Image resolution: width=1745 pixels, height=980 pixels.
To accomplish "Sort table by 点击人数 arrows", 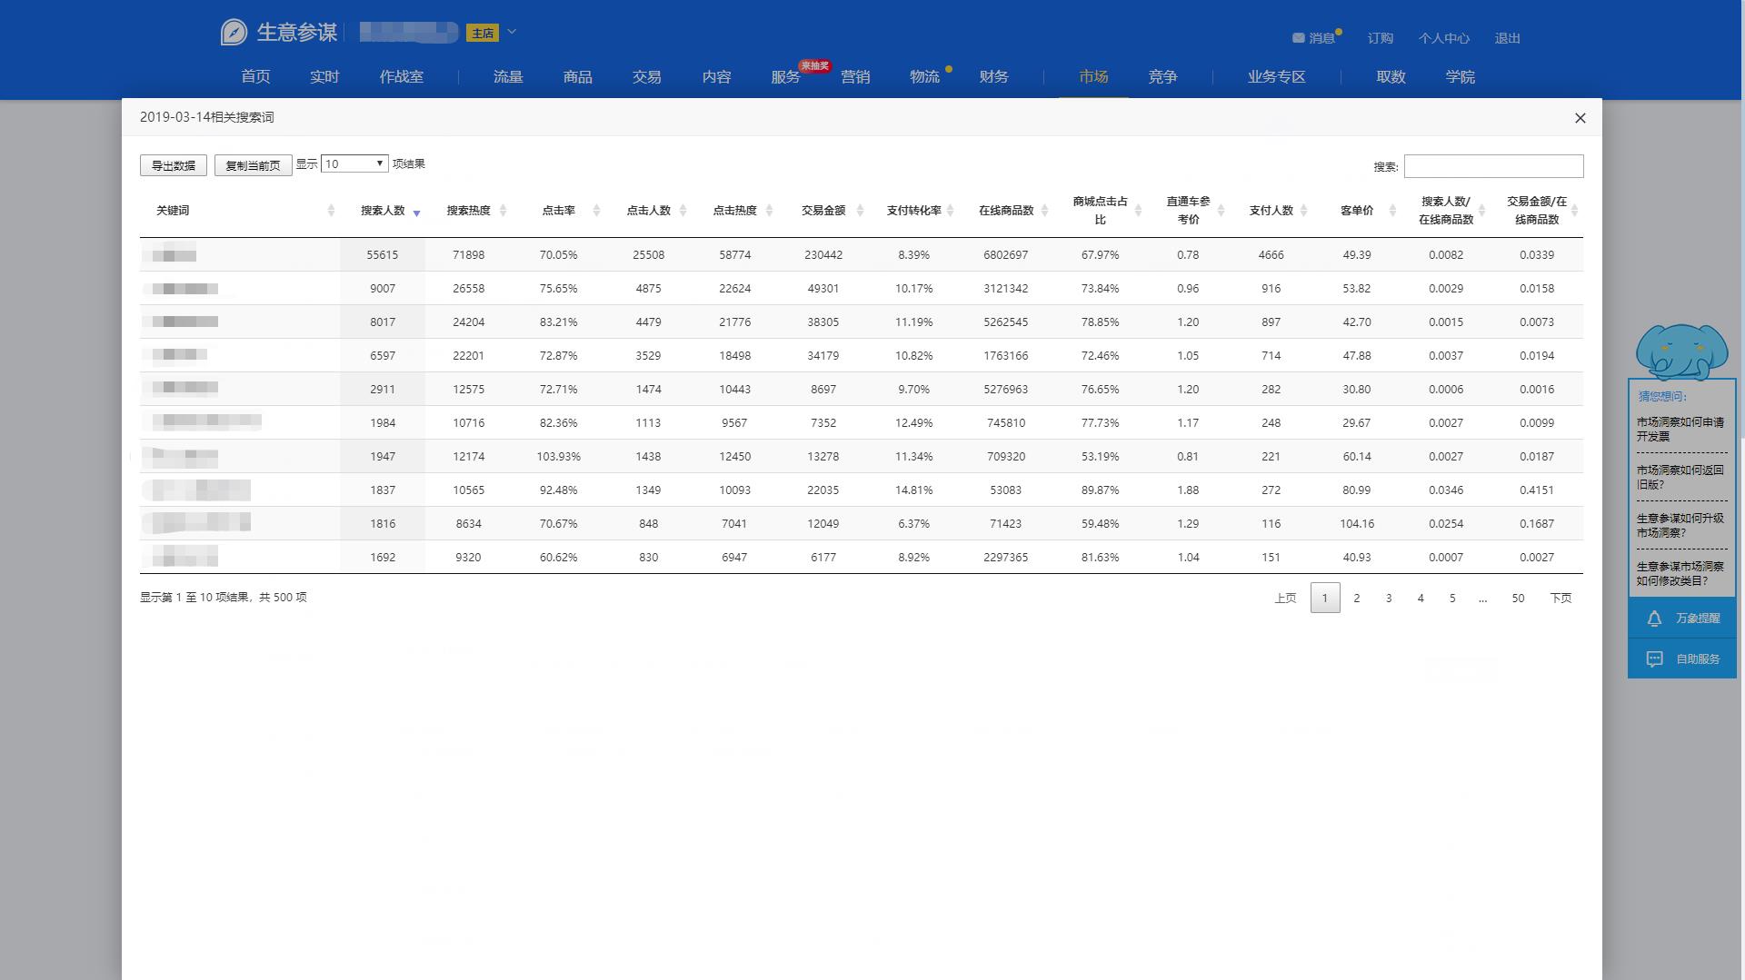I will [x=683, y=211].
